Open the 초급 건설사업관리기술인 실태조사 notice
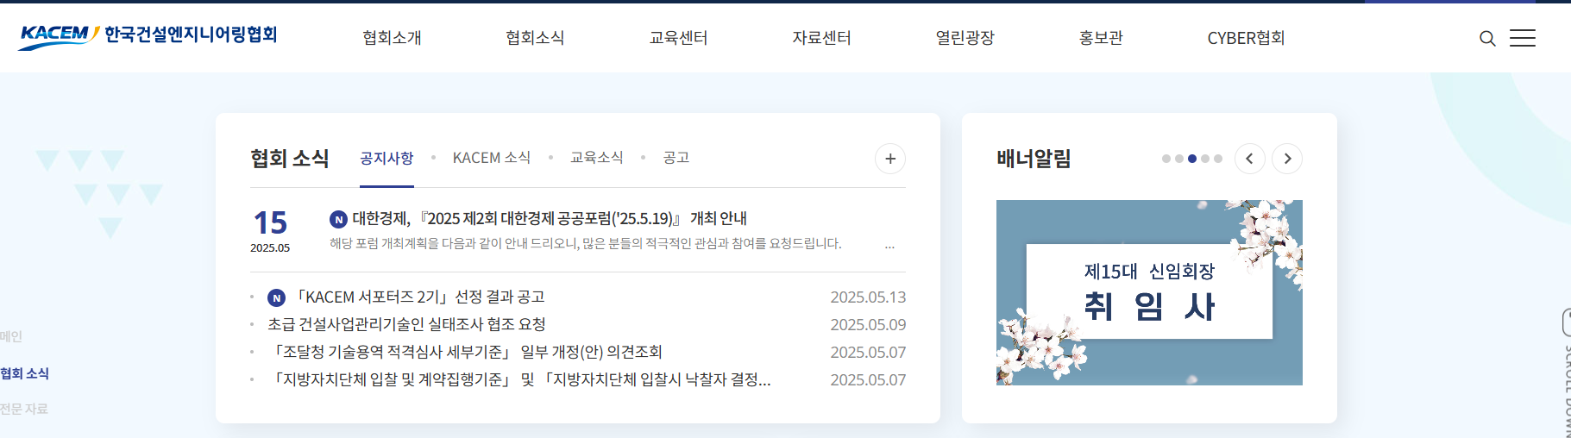 coord(406,324)
